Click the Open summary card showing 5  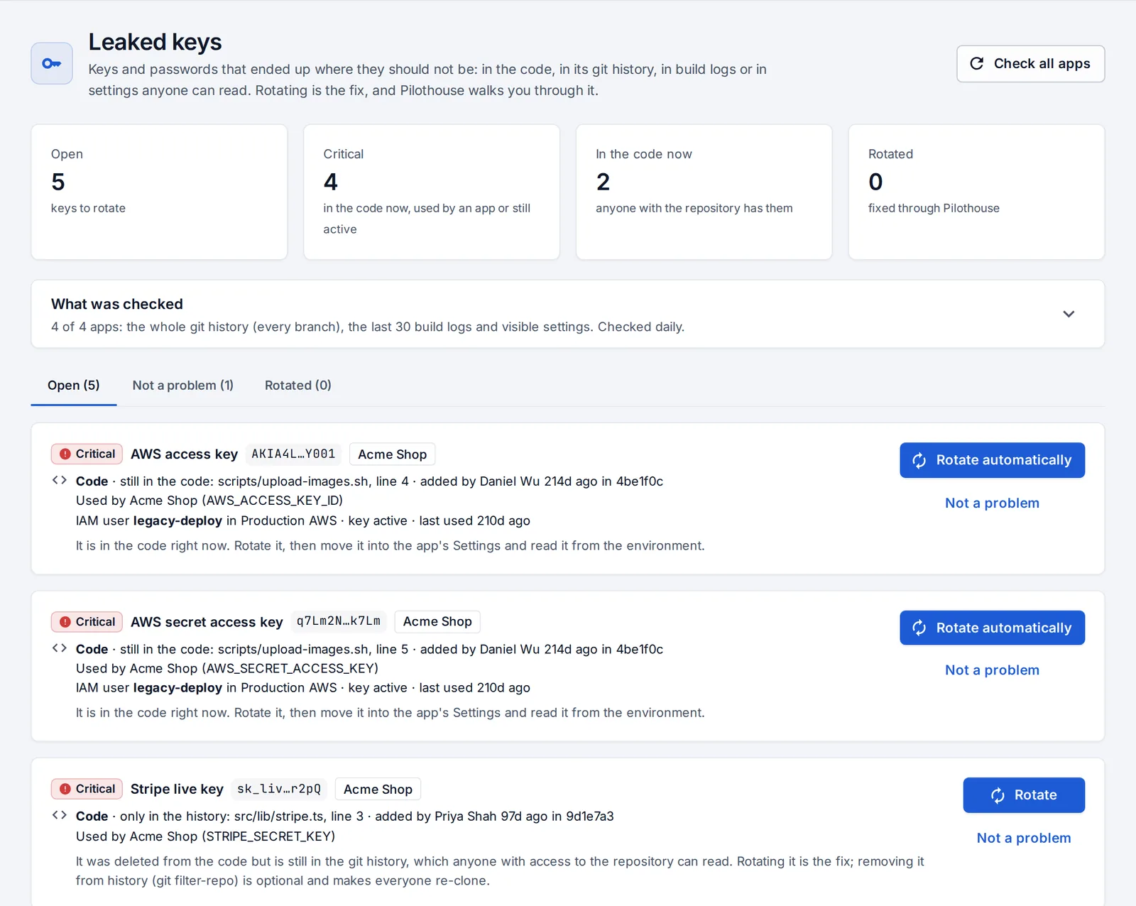pos(159,192)
